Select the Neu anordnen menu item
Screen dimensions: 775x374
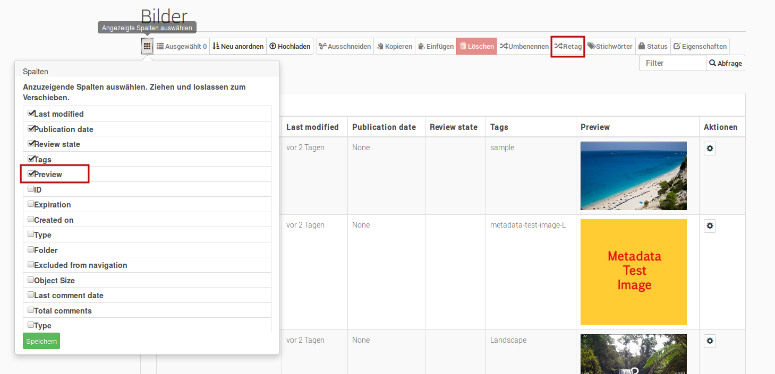pos(237,46)
